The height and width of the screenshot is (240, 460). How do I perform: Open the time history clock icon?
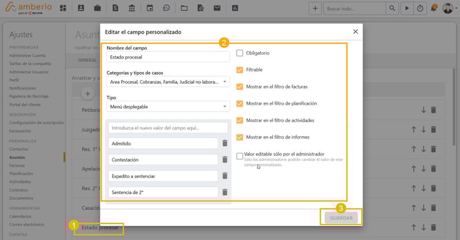[166, 8]
